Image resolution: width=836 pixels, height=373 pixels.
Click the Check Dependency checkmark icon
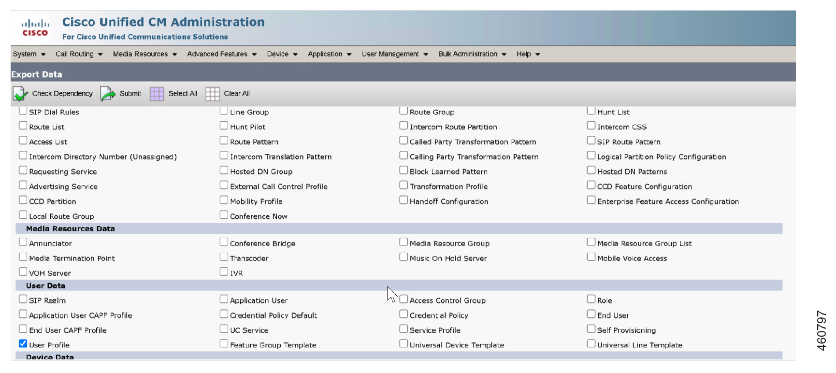(x=20, y=94)
